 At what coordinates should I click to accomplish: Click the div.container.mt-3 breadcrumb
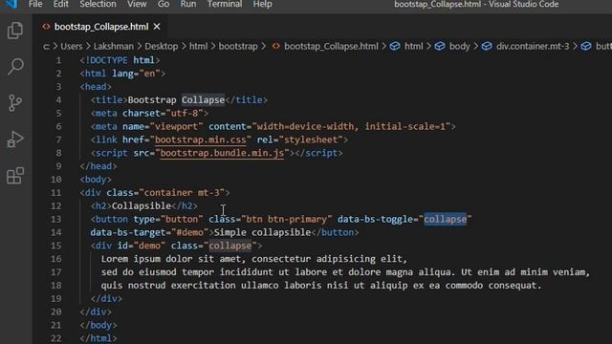(x=533, y=47)
